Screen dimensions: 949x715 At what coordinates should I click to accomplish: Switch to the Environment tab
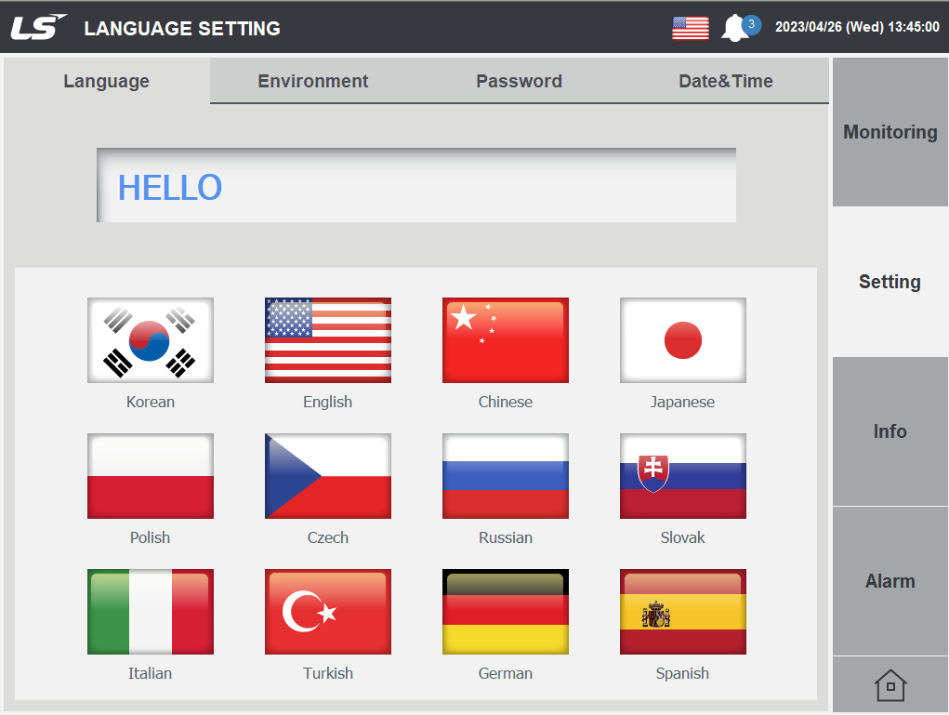tap(312, 81)
